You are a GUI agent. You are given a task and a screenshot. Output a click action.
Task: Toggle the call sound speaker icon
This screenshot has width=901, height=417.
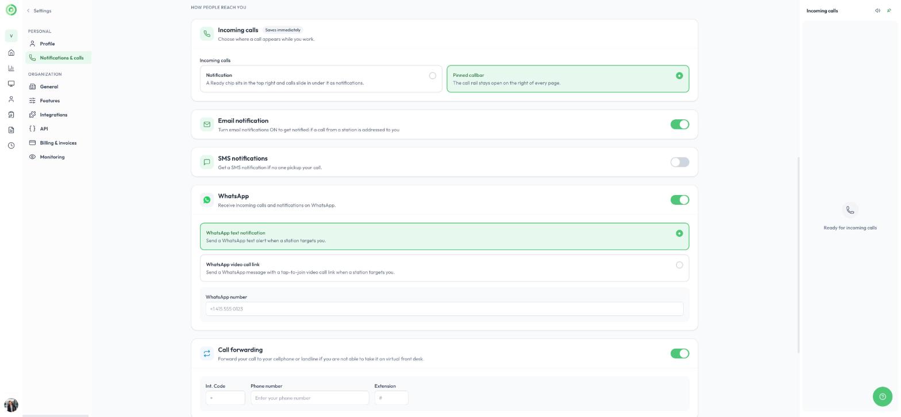tap(877, 11)
